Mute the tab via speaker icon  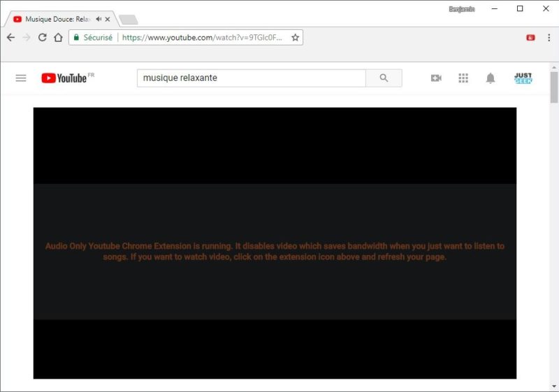coord(99,19)
